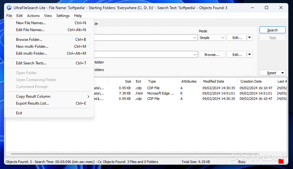The height and width of the screenshot is (169, 293).
Task: Click the 'R' attribute cell
Action: (181, 93)
